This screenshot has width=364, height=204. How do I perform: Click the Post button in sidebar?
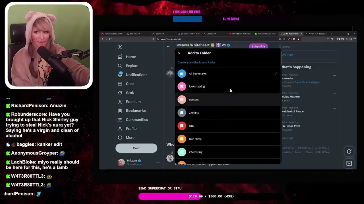click(x=136, y=148)
